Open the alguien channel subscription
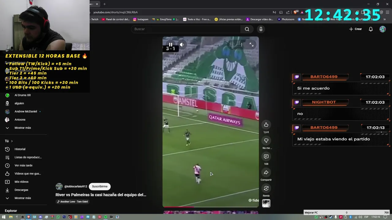 (19, 103)
